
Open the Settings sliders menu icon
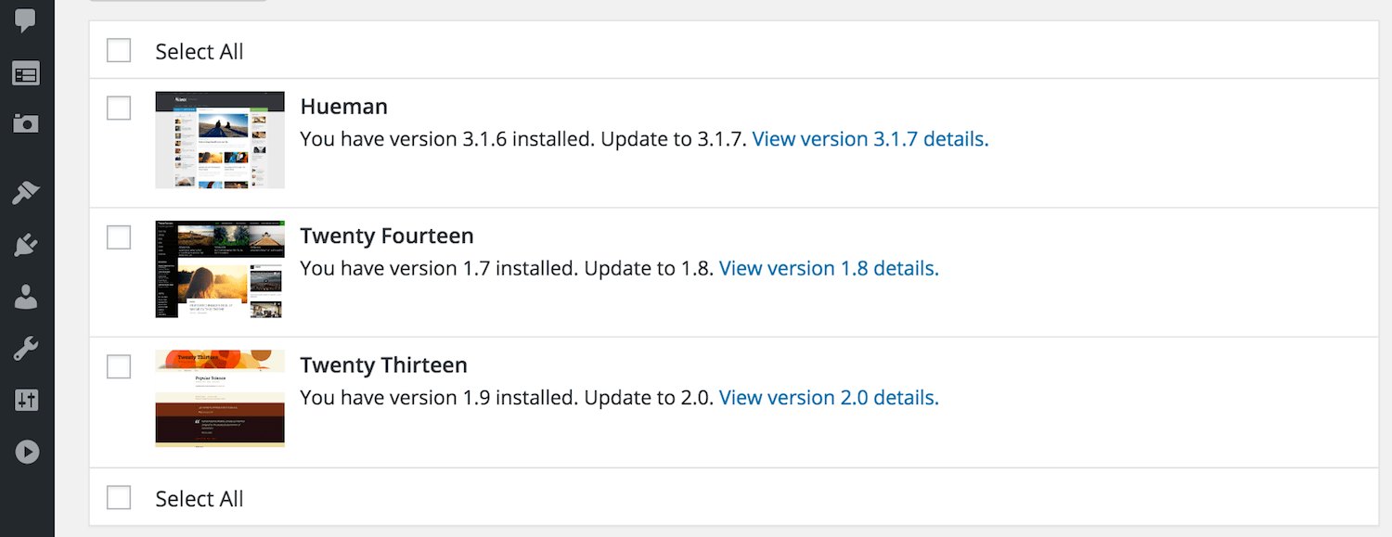coord(26,400)
